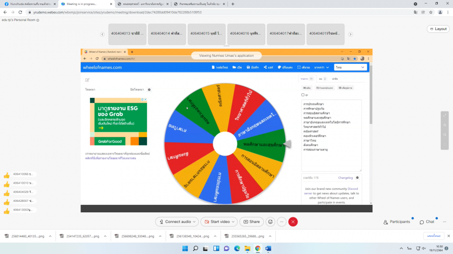The width and height of the screenshot is (453, 254).
Task: Open the language dropdown on wheelofnames
Action: [350, 67]
